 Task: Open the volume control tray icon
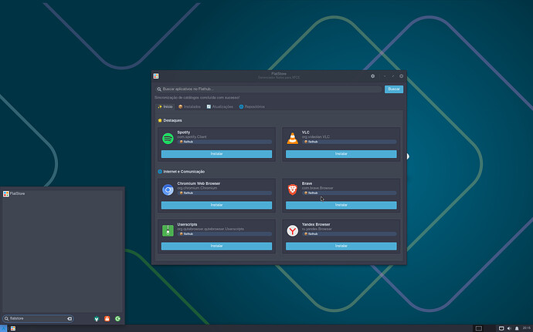pos(509,328)
